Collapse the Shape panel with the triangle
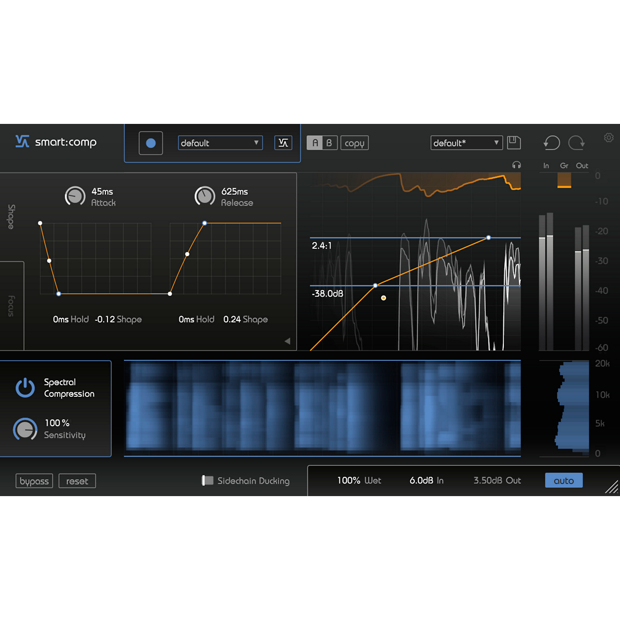The width and height of the screenshot is (620, 620). click(287, 341)
